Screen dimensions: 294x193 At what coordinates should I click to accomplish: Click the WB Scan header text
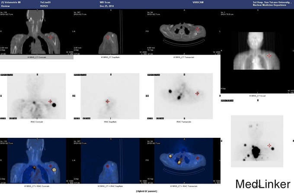[x=105, y=3]
